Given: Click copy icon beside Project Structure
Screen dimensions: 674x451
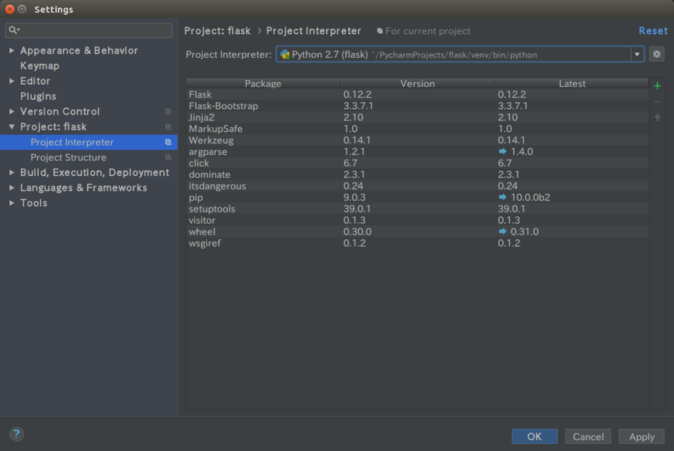Looking at the screenshot, I should click(x=168, y=158).
